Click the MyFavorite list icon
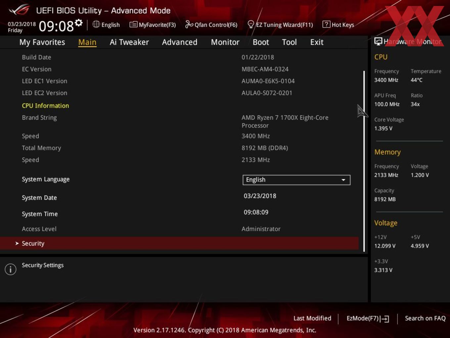Screen dimensions: 450x338 click(x=133, y=24)
